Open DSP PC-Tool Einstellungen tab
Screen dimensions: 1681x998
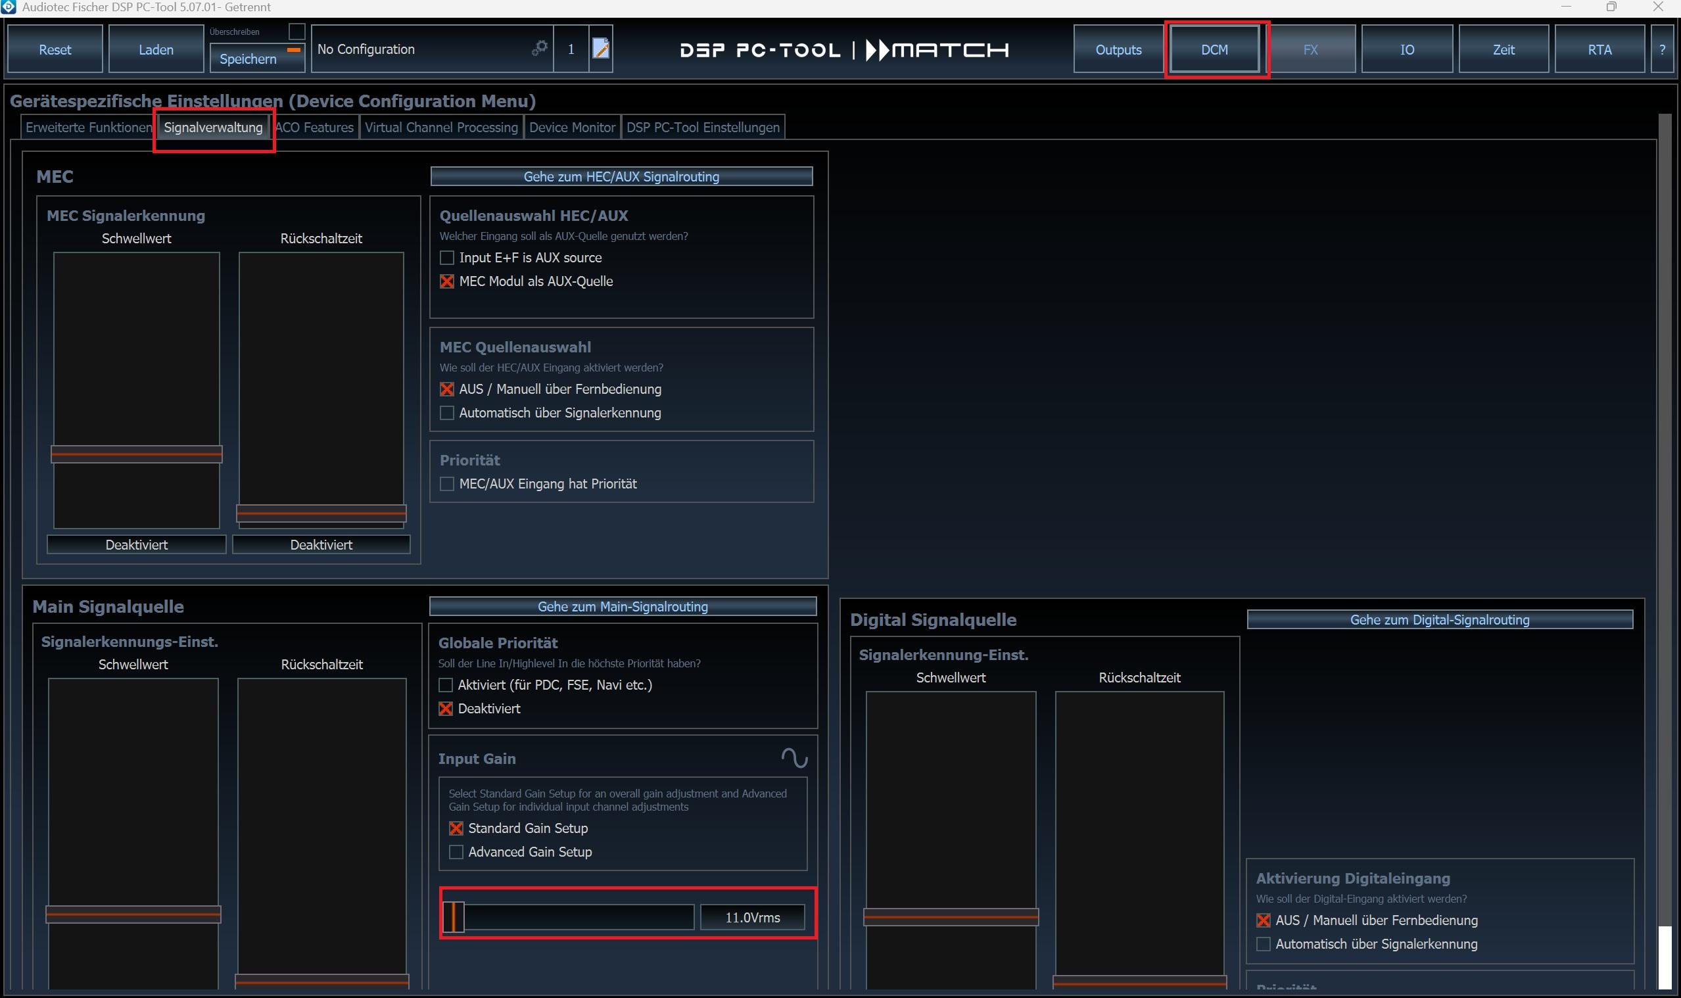[x=703, y=127]
